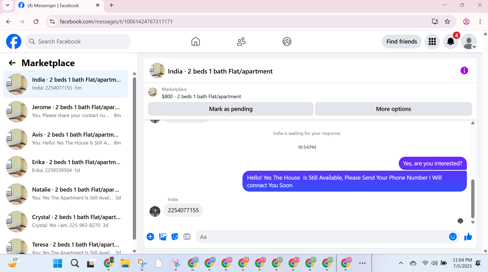The image size is (488, 272).
Task: Open the Friends page icon
Action: tap(241, 41)
